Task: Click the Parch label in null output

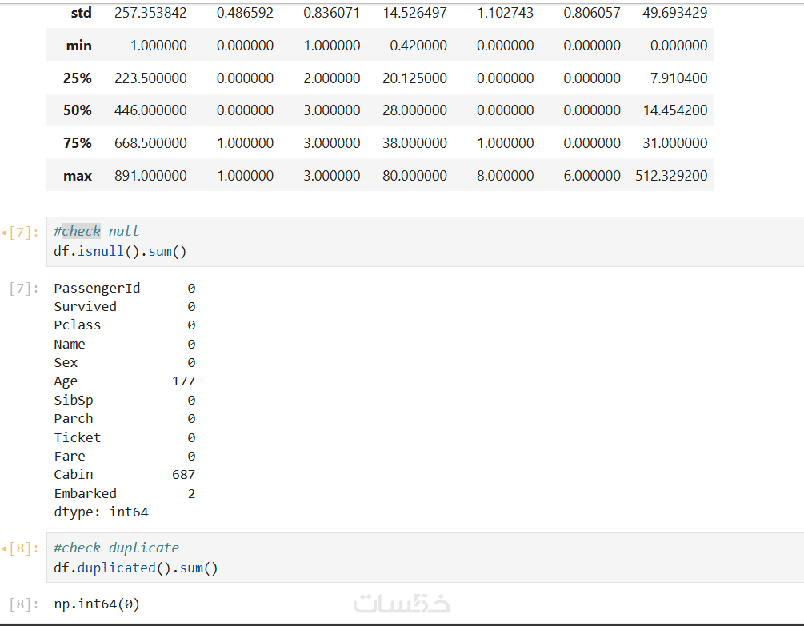Action: pyautogui.click(x=74, y=418)
